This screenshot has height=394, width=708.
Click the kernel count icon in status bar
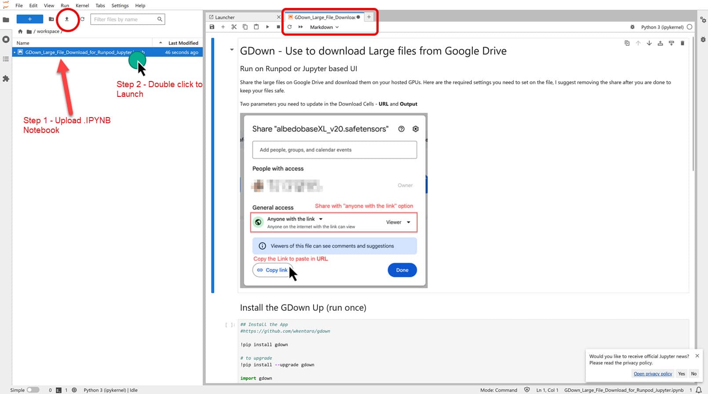[74, 390]
